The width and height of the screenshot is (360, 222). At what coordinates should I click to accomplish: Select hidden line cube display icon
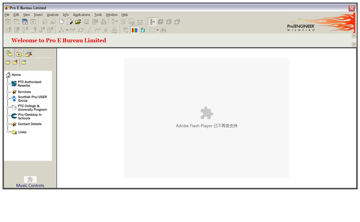pyautogui.click(x=169, y=22)
